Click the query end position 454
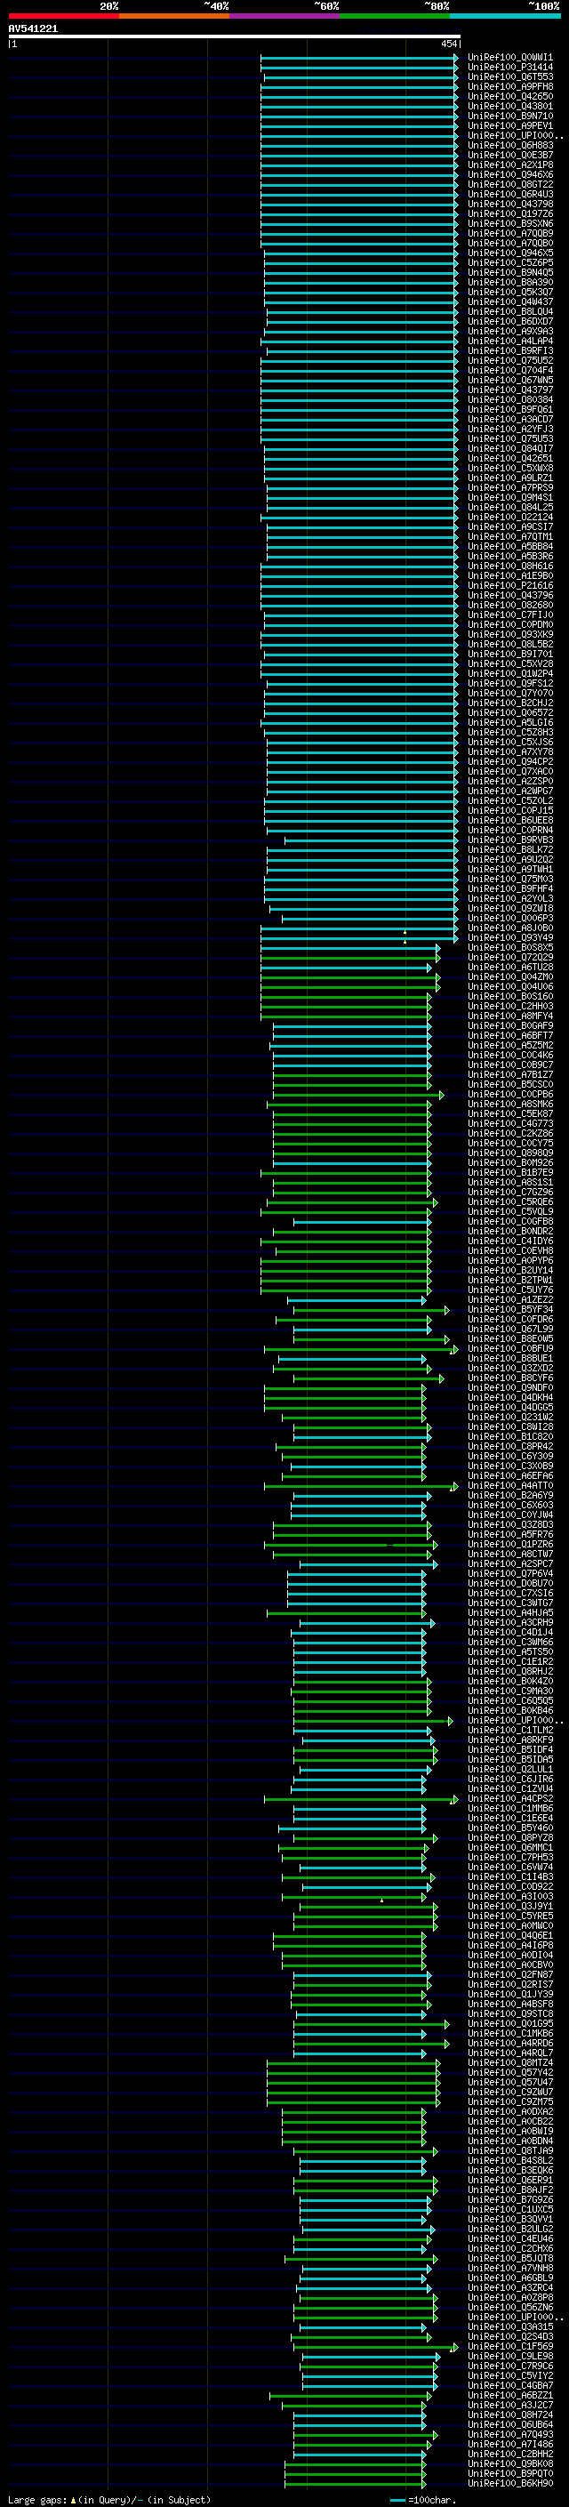 click(x=448, y=44)
